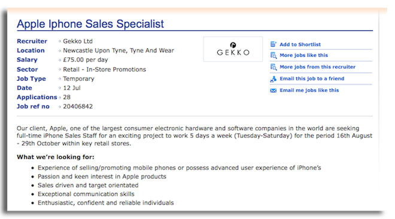Click the Apple Iphone Sales Specialist title
This screenshot has height=219, width=395.
point(90,24)
